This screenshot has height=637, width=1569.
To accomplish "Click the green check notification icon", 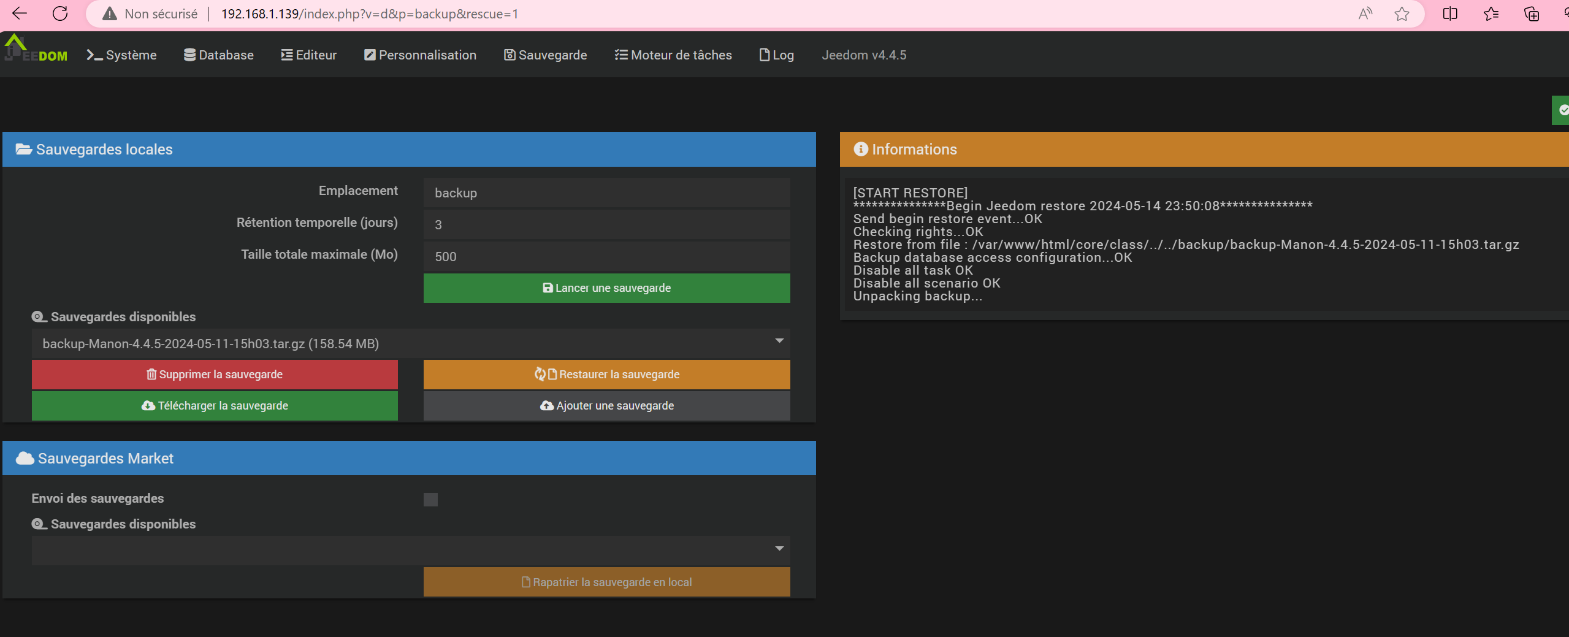I will [x=1562, y=110].
